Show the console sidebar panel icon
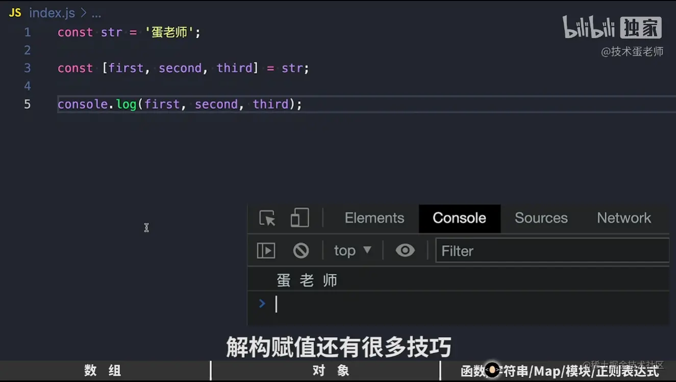Viewport: 676px width, 382px height. [266, 251]
